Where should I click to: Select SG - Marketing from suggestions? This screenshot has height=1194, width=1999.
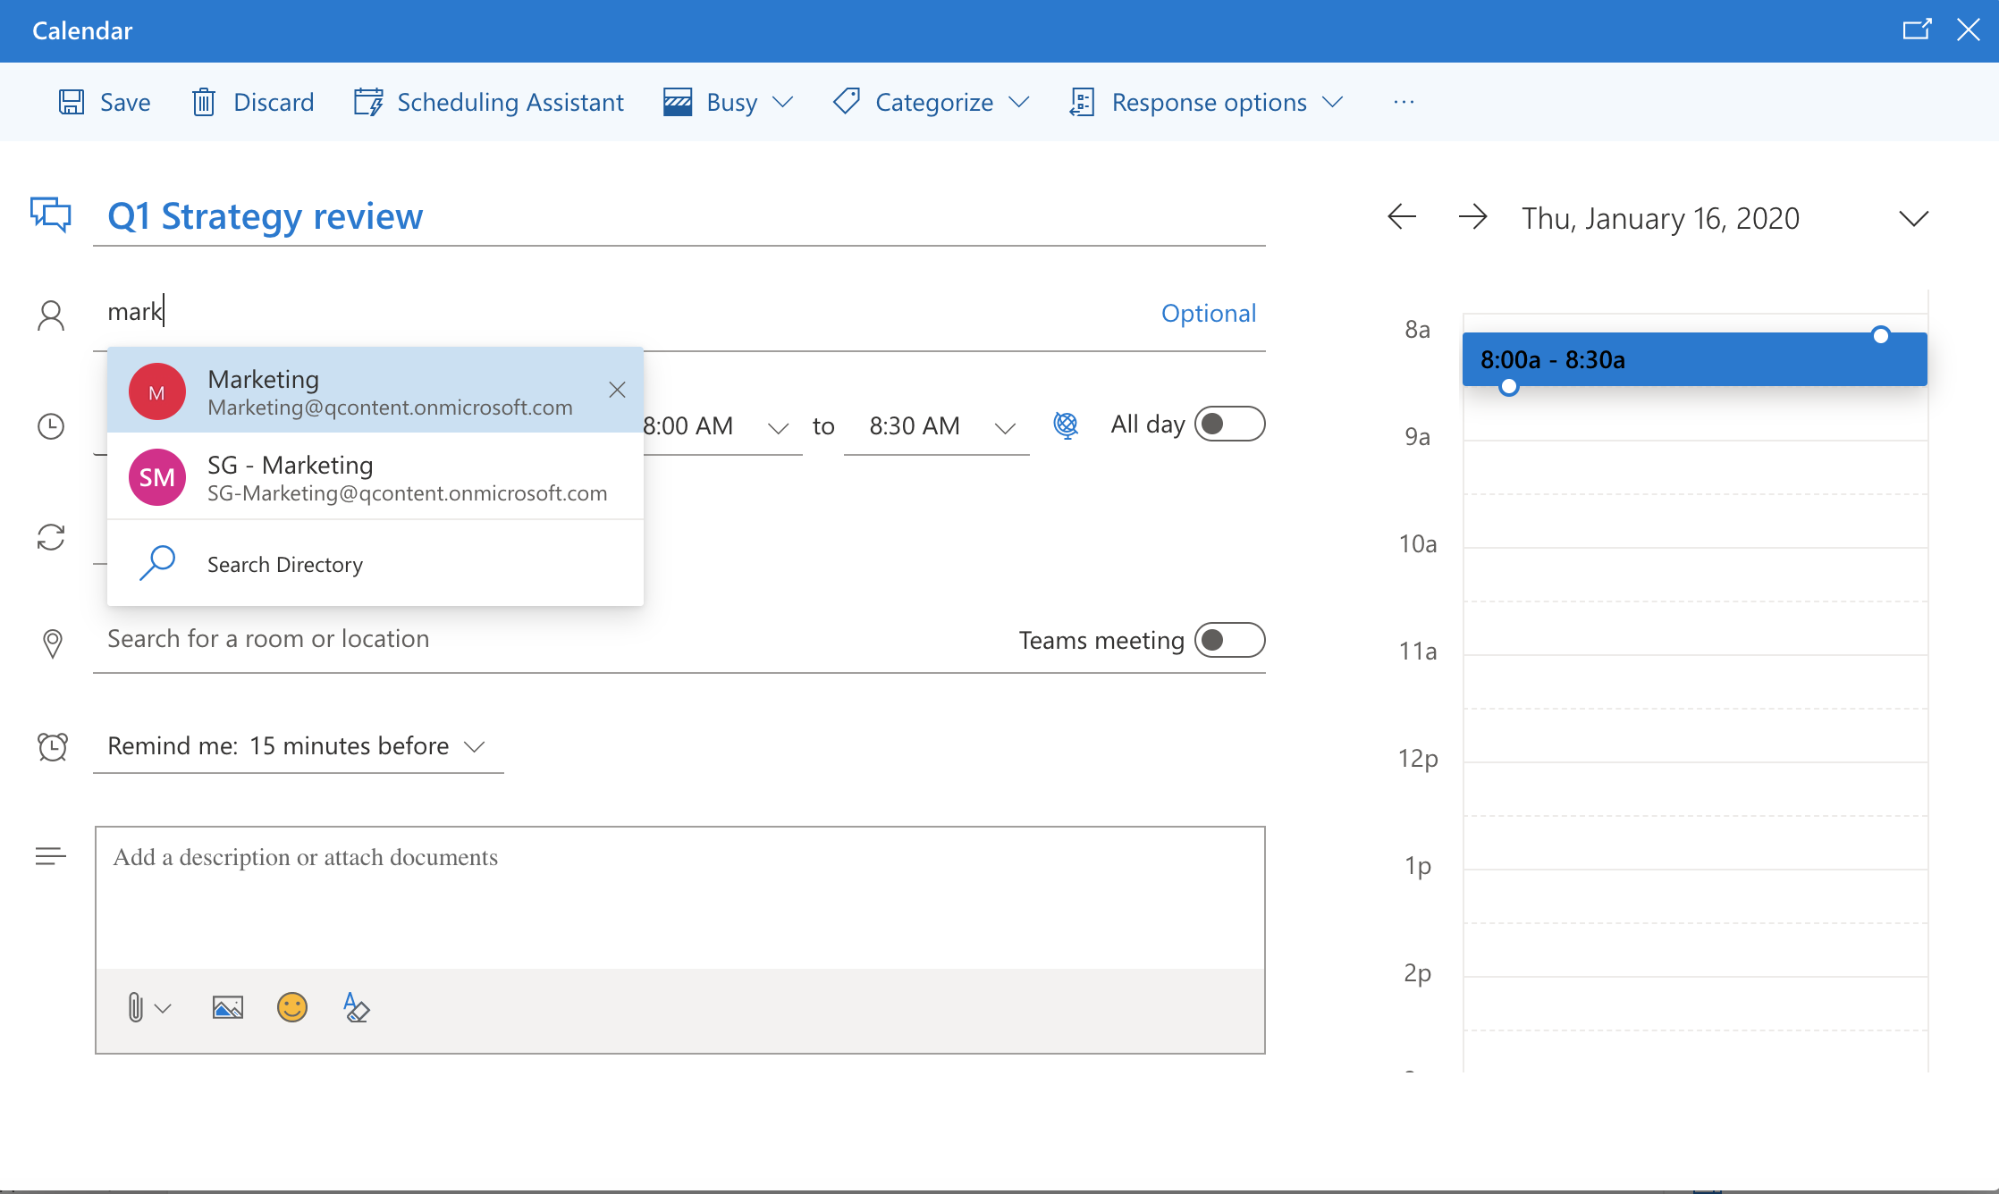point(374,476)
